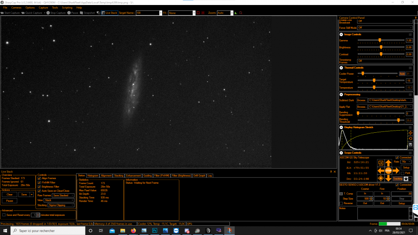The height and width of the screenshot is (235, 418).
Task: Switch to the Drift Graph tab
Action: 199,176
